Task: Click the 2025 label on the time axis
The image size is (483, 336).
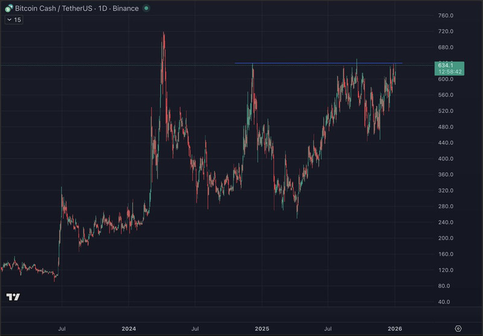Action: tap(261, 329)
